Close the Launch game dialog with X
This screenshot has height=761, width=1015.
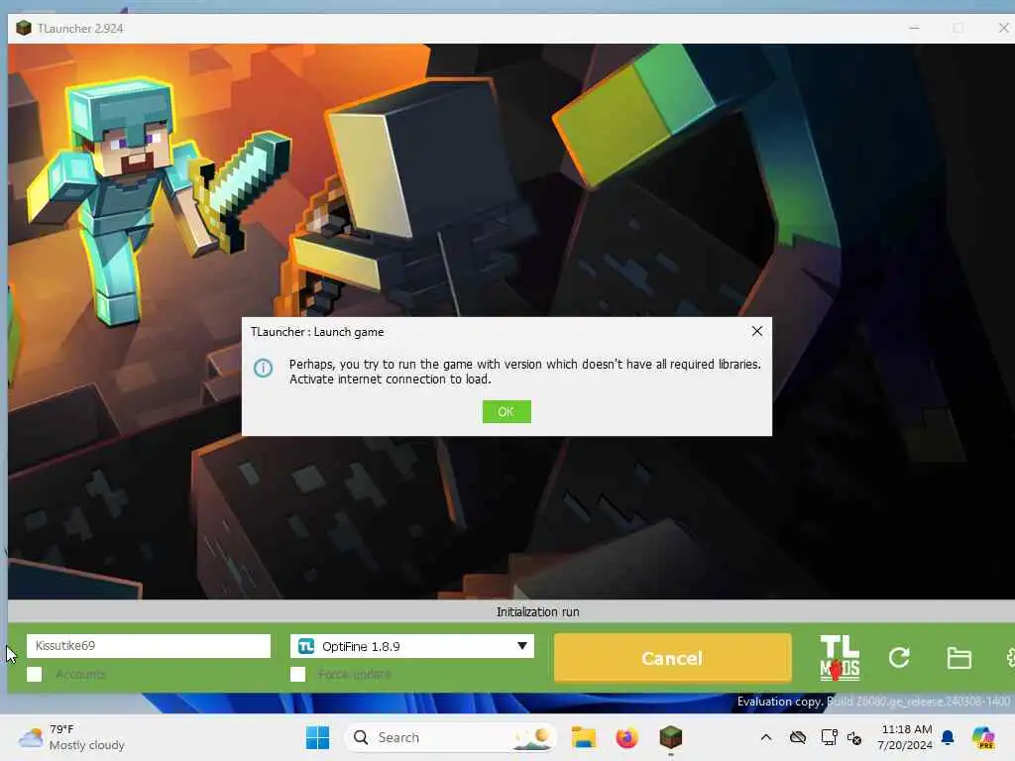(756, 331)
